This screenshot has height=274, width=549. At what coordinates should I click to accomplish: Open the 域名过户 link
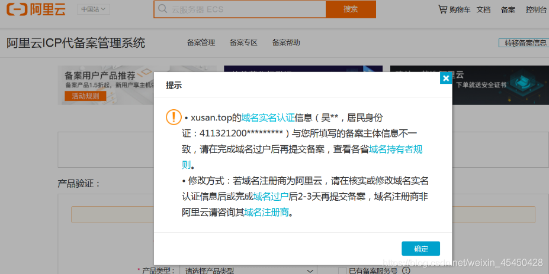pos(271,197)
